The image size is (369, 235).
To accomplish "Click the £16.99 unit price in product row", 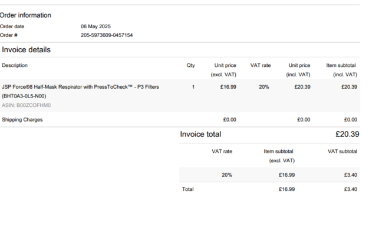I will click(228, 87).
